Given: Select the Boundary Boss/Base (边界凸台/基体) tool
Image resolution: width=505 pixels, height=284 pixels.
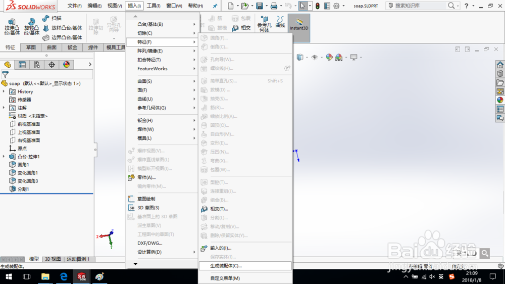Looking at the screenshot, I should [63, 37].
